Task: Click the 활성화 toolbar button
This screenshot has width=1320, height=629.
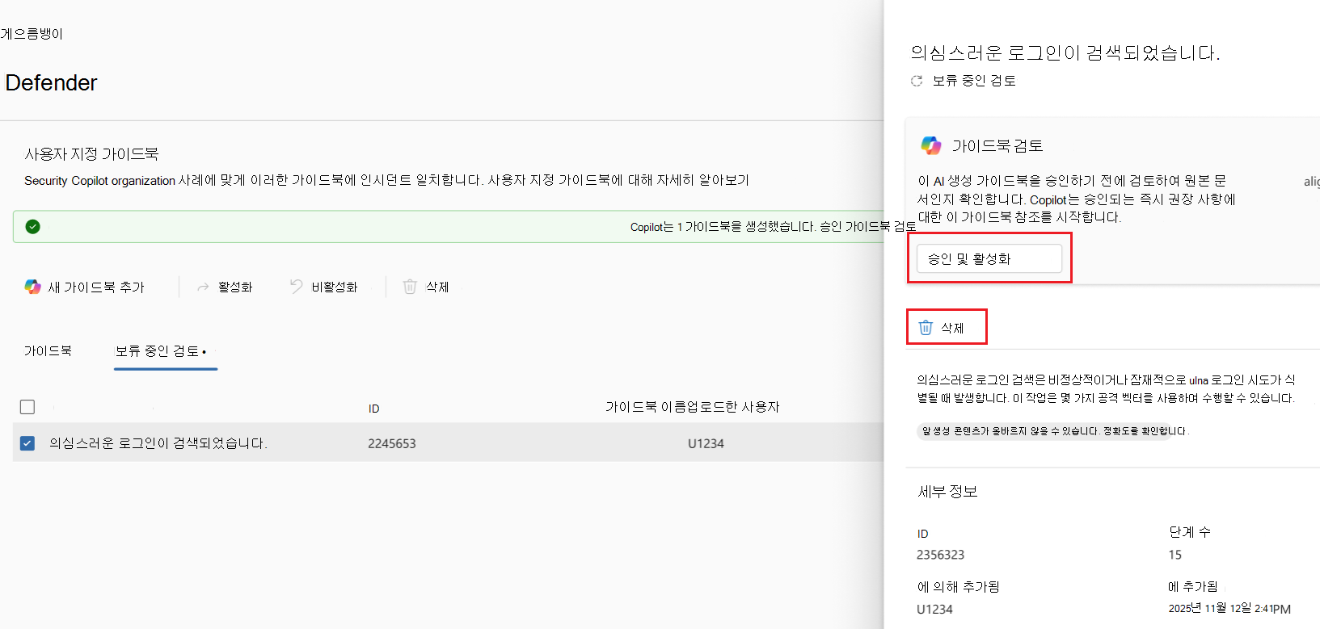Action: (225, 287)
